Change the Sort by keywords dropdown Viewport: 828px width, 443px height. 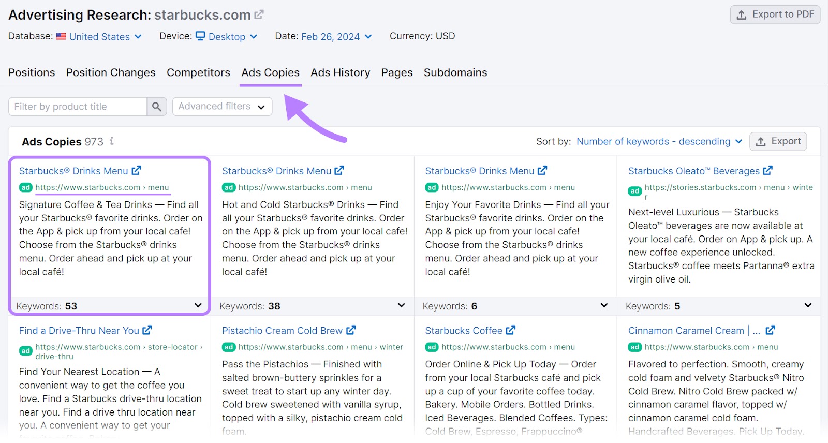click(x=659, y=141)
